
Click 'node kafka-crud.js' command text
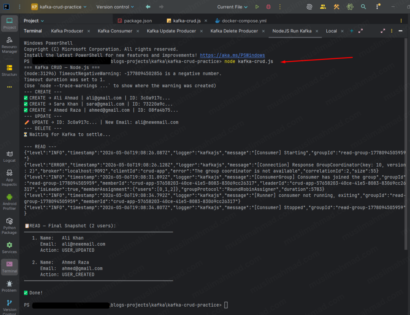(249, 61)
